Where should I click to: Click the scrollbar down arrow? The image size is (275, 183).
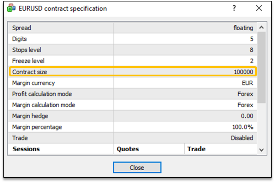click(x=261, y=150)
